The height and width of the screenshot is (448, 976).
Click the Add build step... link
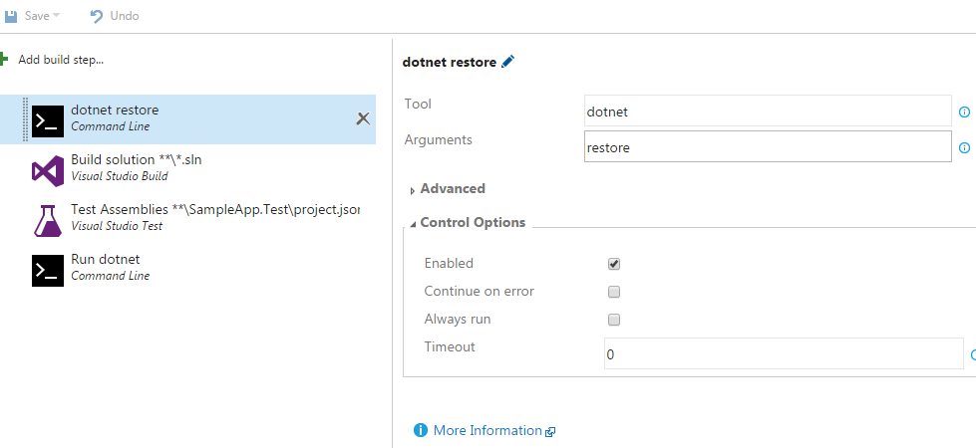coord(61,60)
